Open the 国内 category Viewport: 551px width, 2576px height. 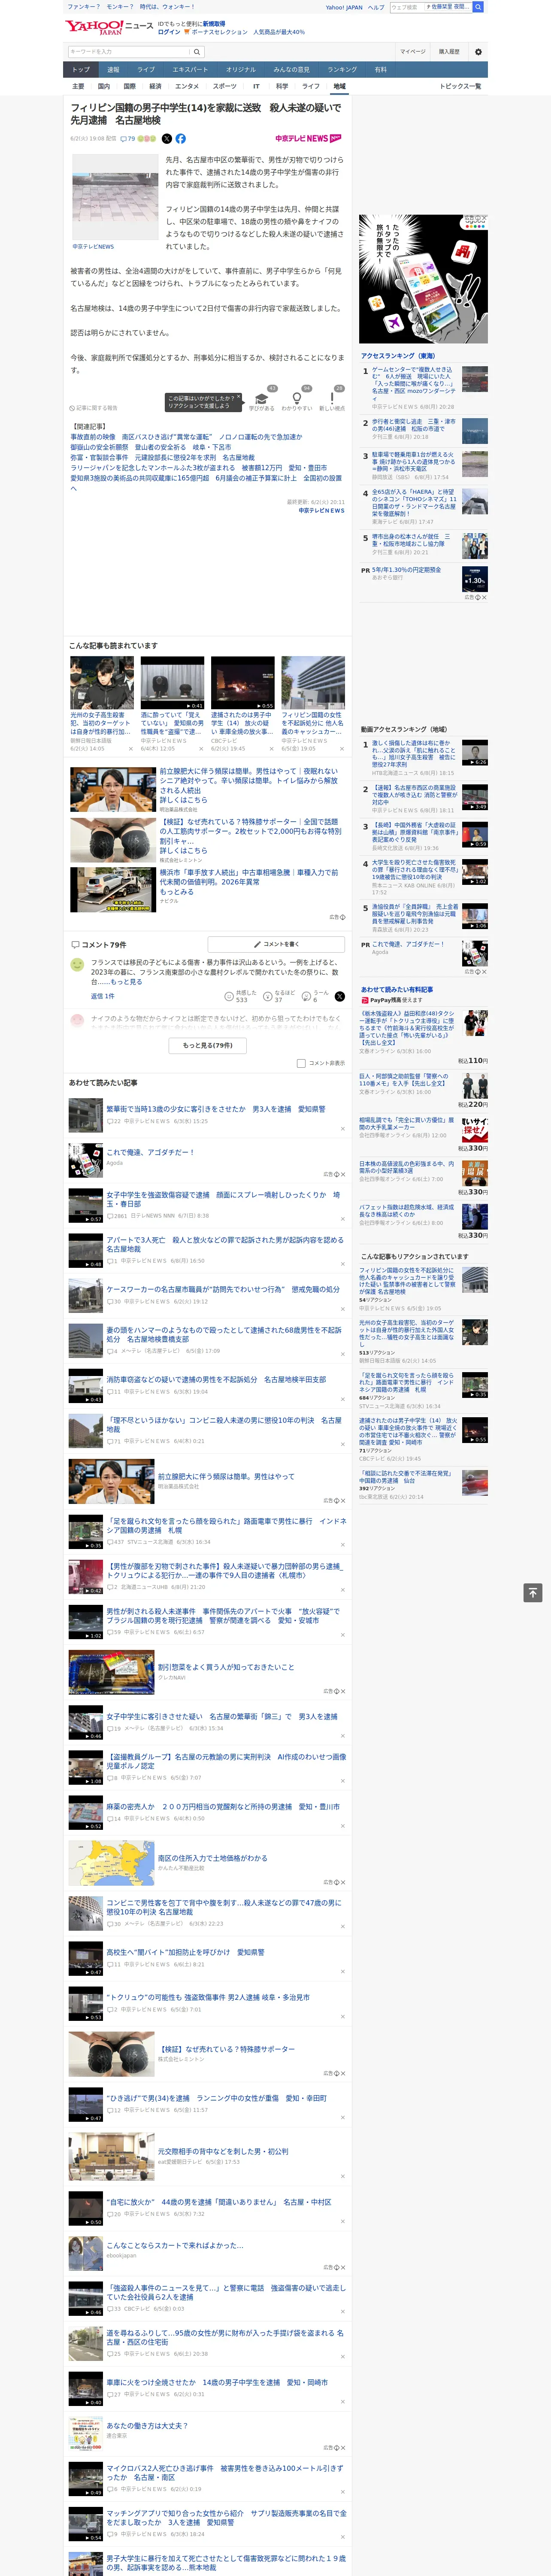[x=104, y=86]
